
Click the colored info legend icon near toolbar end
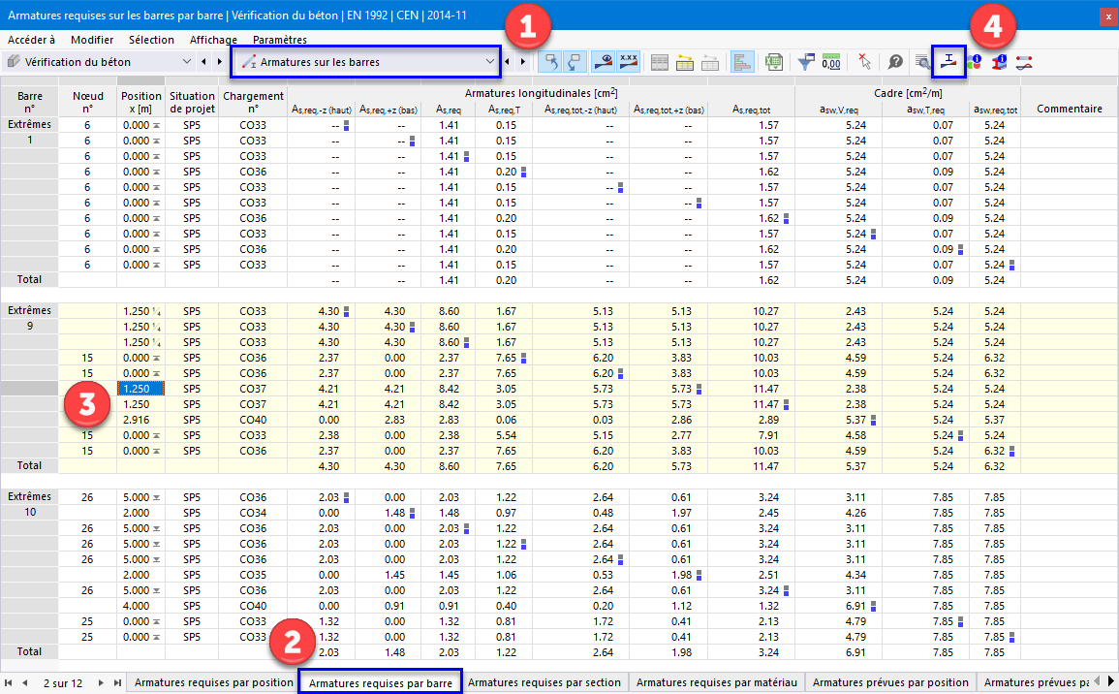[974, 61]
